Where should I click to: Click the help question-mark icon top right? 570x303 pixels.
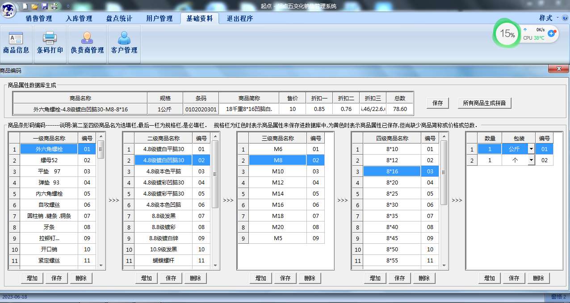565,19
